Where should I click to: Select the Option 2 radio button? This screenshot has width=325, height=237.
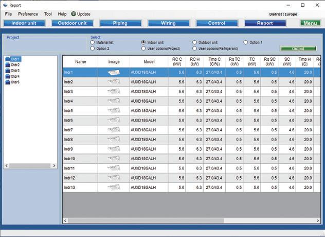pyautogui.click(x=93, y=48)
